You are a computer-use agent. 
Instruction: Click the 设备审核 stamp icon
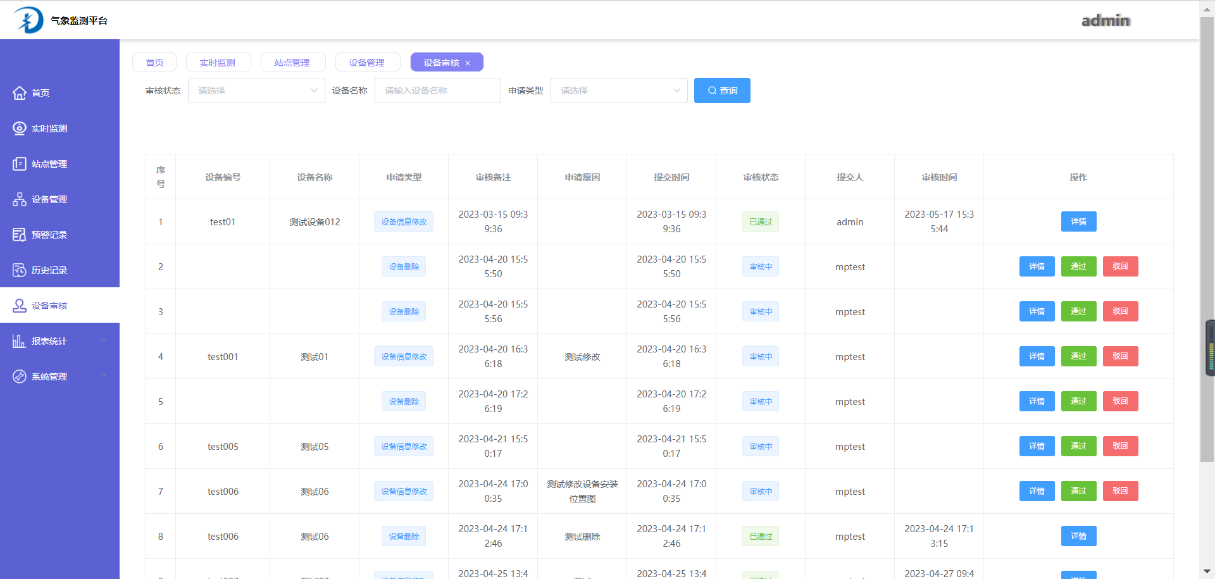point(20,306)
